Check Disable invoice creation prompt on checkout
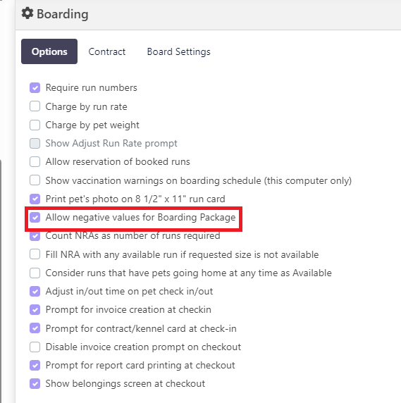This screenshot has height=403, width=401. coord(35,347)
